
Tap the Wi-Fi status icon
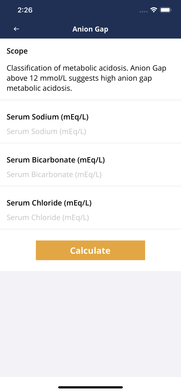pyautogui.click(x=154, y=10)
